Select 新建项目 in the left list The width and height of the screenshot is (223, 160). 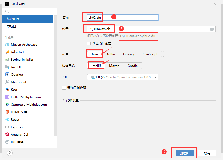click(x=13, y=19)
